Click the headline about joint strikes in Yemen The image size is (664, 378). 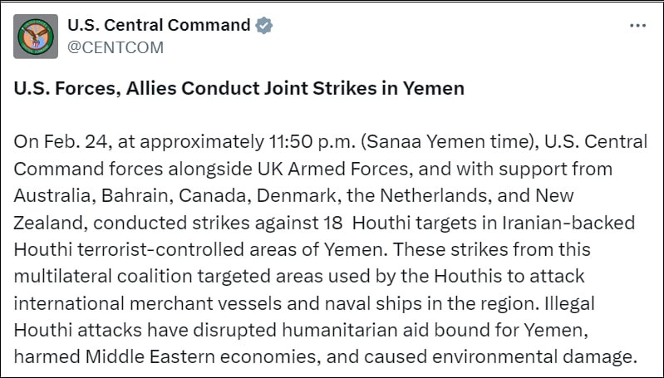point(239,88)
